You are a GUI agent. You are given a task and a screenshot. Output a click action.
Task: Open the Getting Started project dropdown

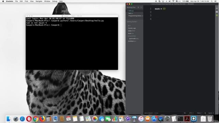(x=132, y=22)
